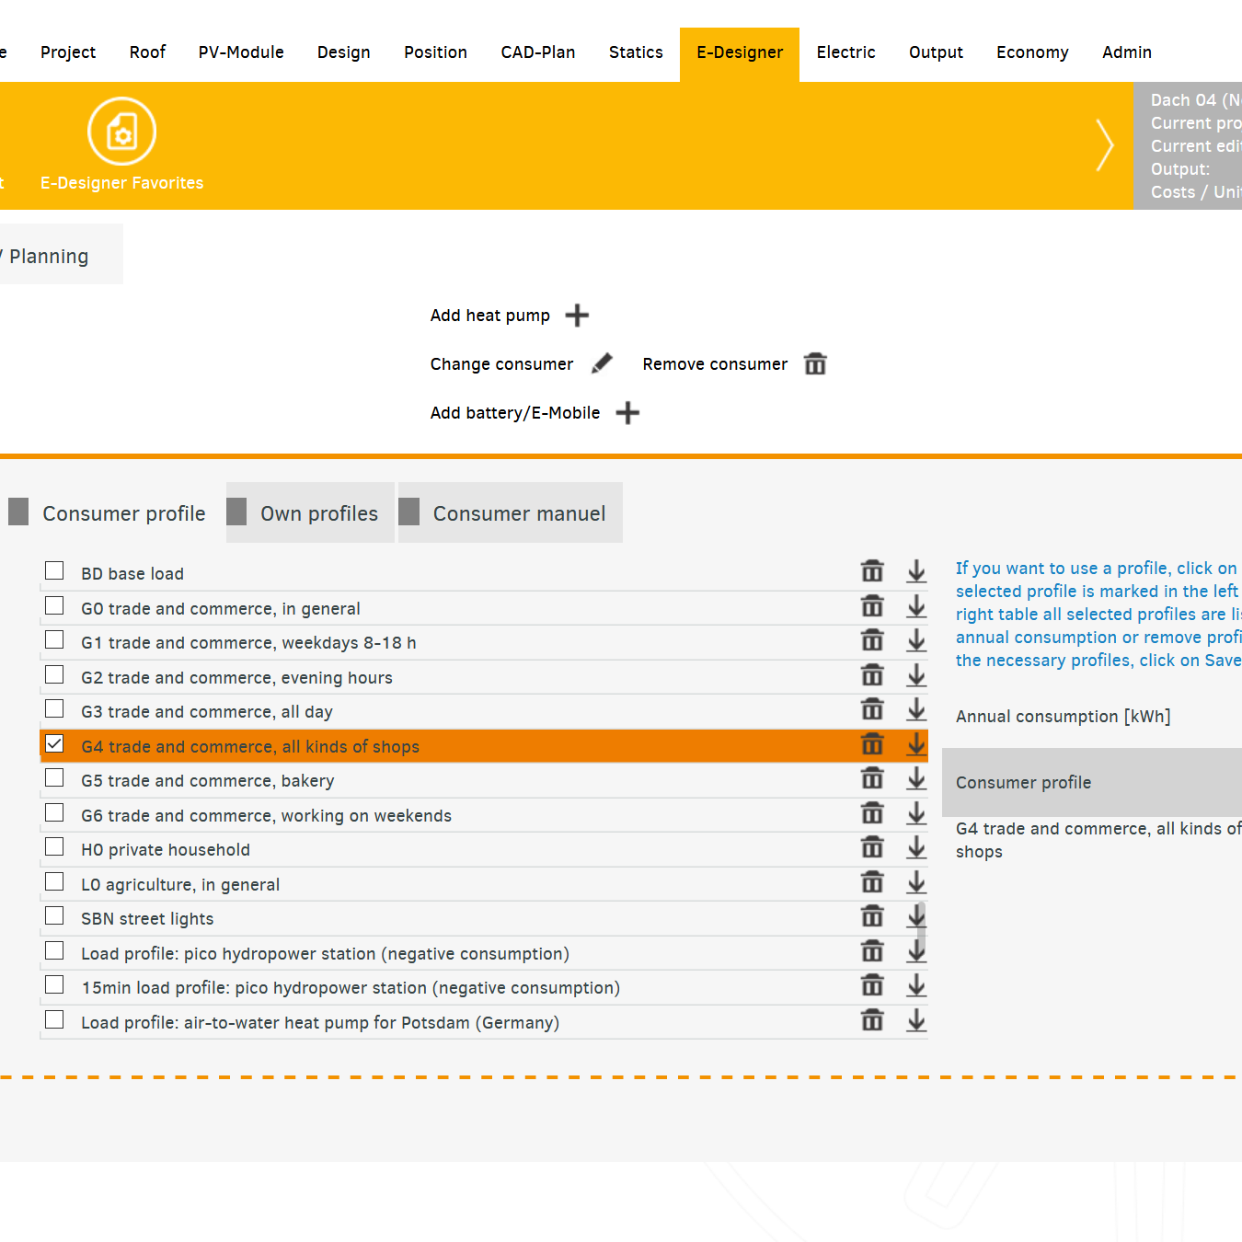Download the G5 bakery profile

(916, 778)
